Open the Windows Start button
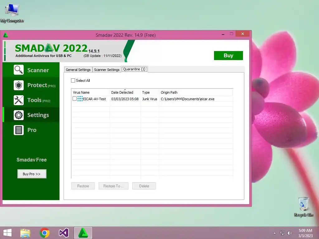This screenshot has width=319, height=239. (x=7, y=233)
